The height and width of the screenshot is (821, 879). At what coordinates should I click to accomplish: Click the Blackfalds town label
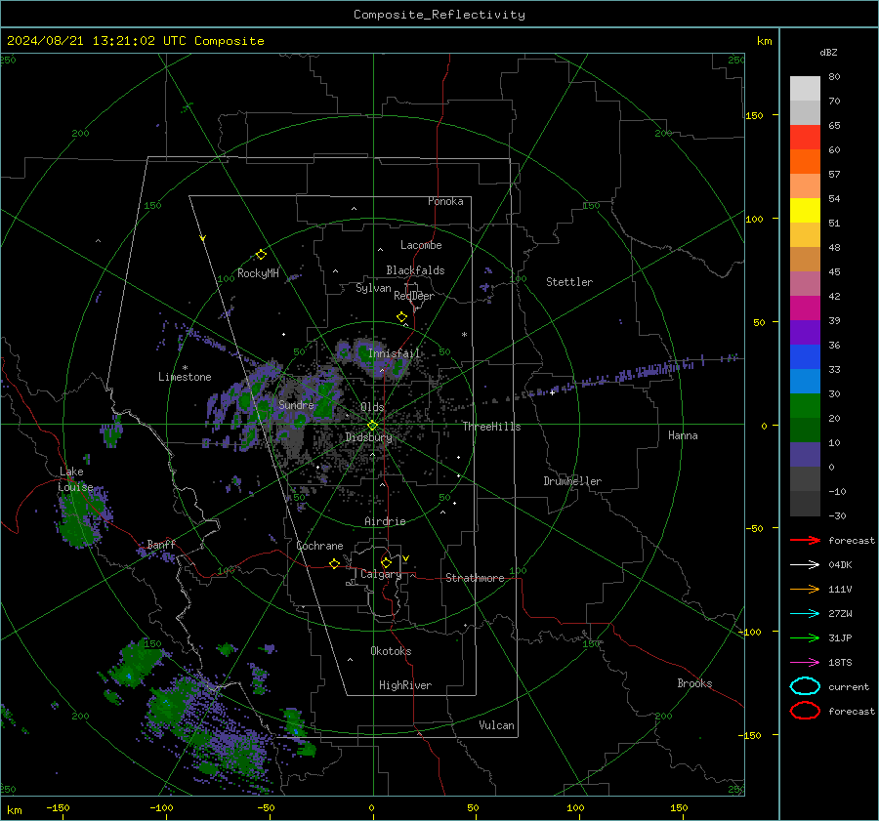(415, 270)
